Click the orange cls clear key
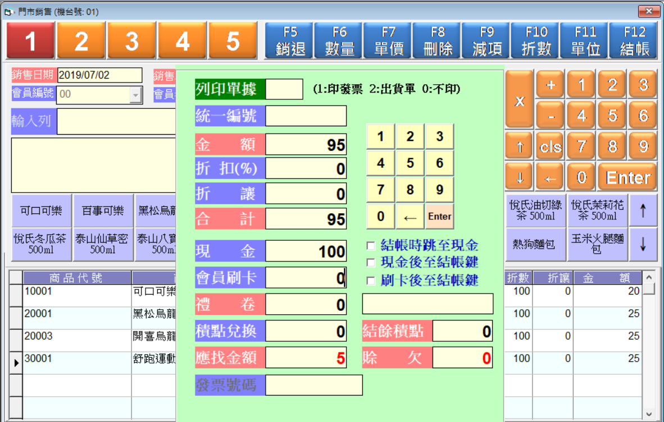 550,147
